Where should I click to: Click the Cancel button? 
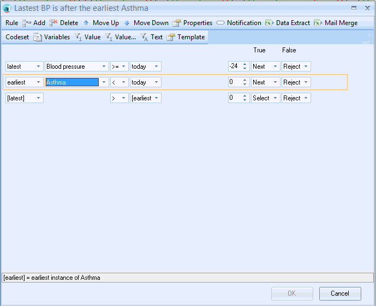pyautogui.click(x=340, y=293)
